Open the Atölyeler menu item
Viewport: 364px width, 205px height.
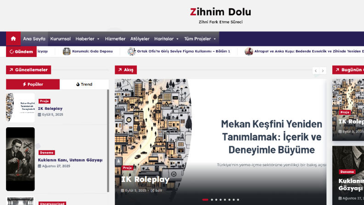[140, 39]
